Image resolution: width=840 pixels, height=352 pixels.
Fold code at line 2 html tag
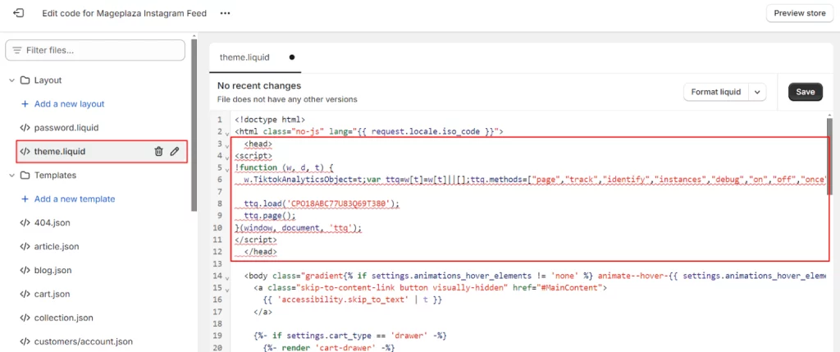pos(228,134)
